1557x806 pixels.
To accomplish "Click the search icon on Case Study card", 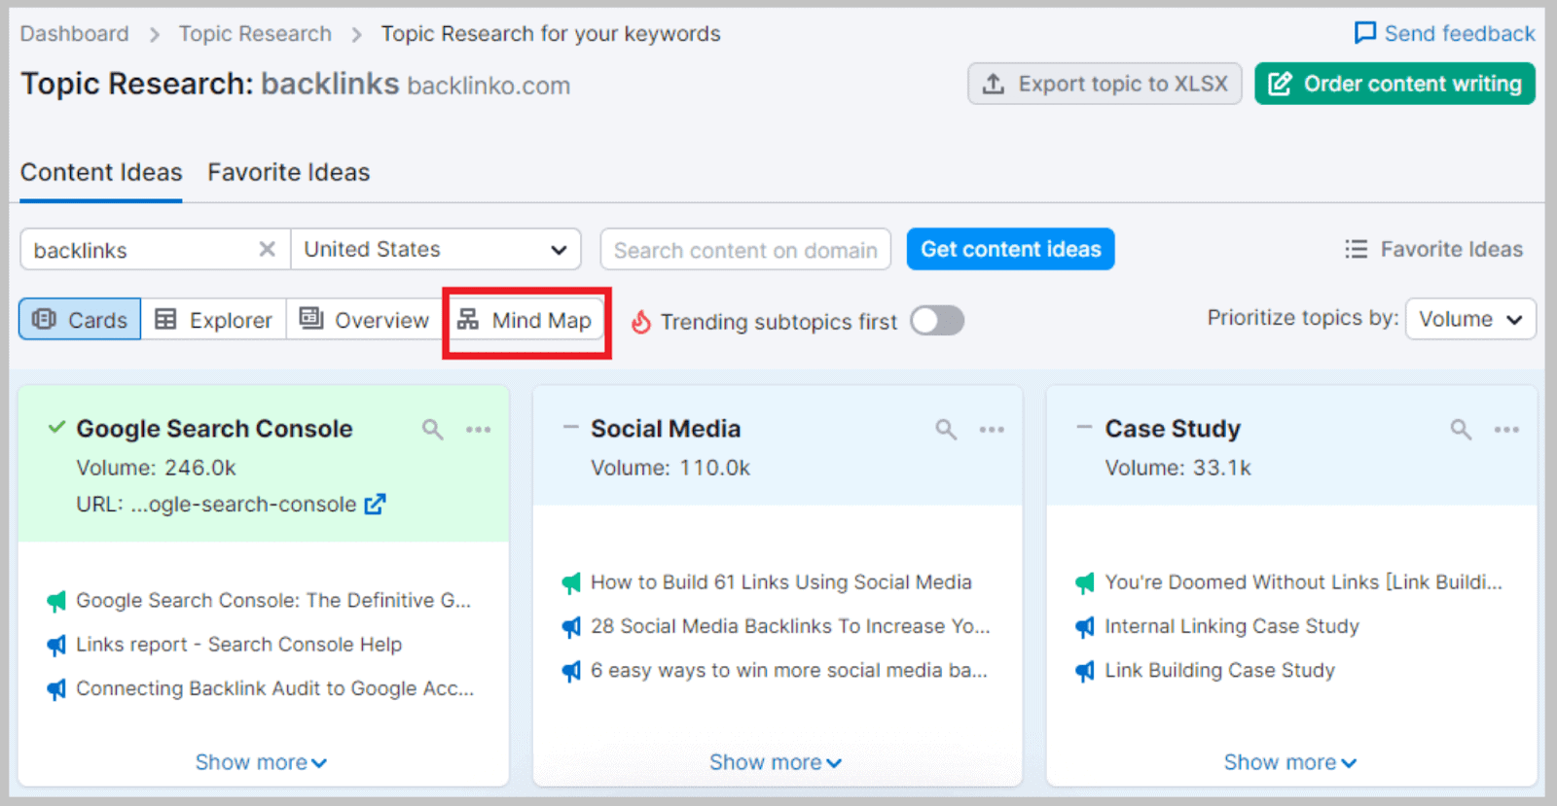I will (x=1461, y=430).
